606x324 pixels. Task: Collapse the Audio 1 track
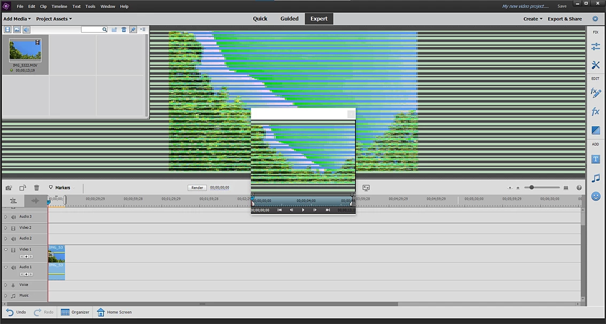(6, 267)
